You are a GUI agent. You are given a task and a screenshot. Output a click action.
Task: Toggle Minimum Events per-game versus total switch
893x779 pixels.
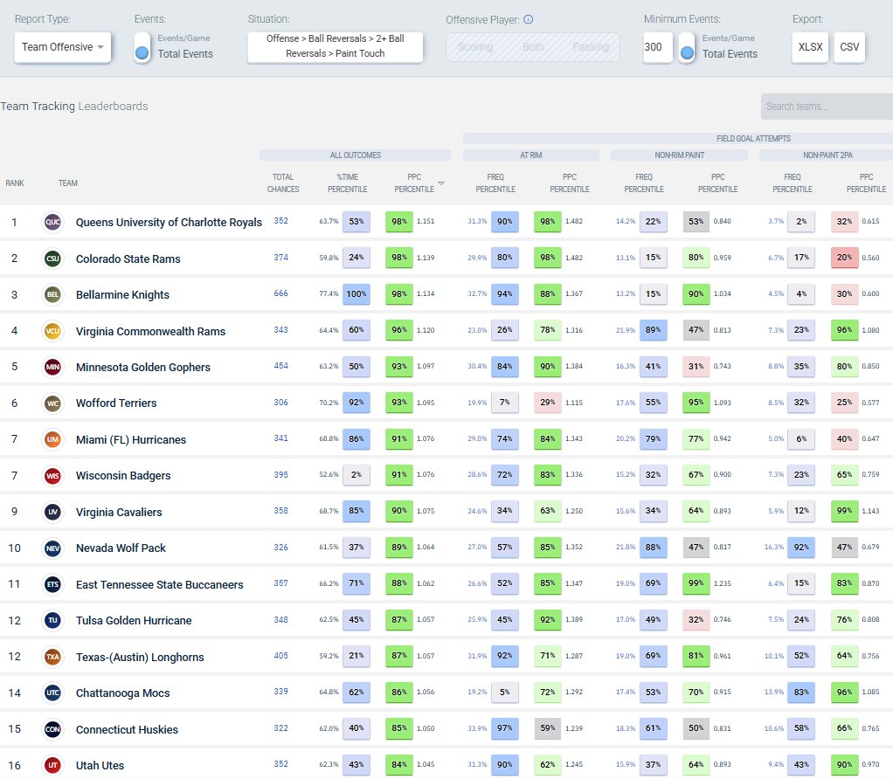point(688,46)
